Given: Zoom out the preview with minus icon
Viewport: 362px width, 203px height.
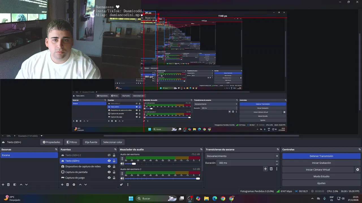Looking at the screenshot, I should pyautogui.click(x=2, y=136).
